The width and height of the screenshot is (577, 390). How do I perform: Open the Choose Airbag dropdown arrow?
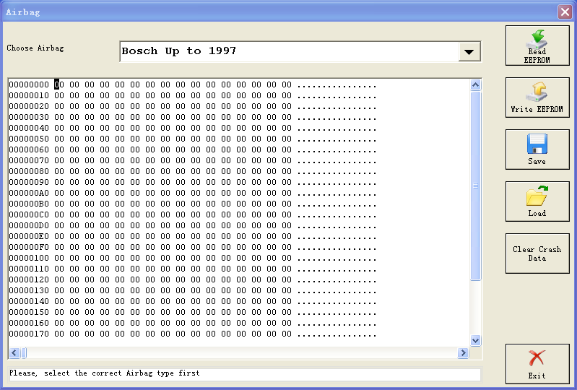[x=469, y=52]
